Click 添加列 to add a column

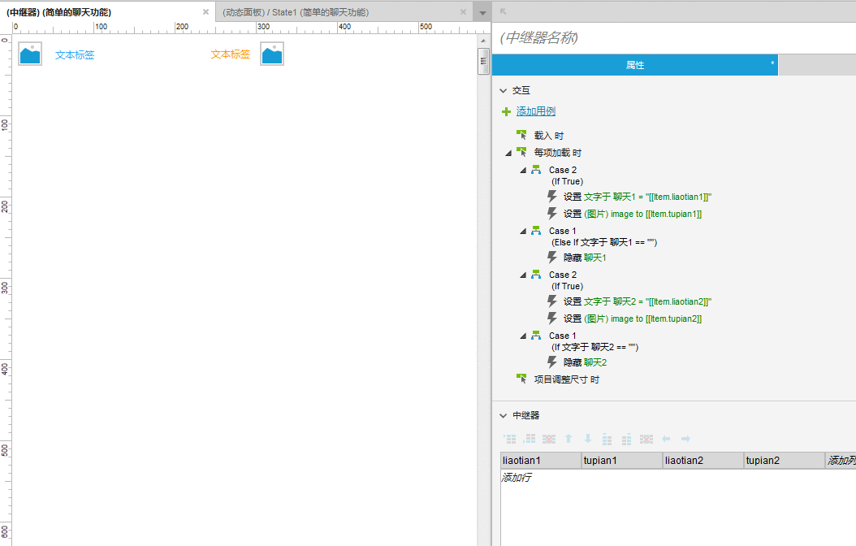tap(841, 460)
